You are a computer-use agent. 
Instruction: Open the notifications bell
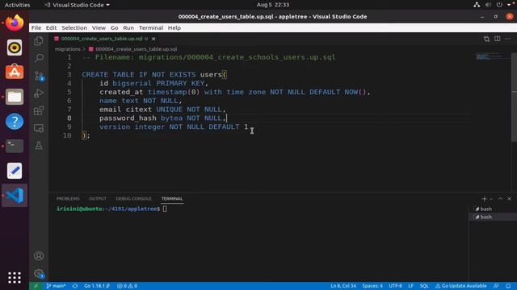tap(508, 286)
